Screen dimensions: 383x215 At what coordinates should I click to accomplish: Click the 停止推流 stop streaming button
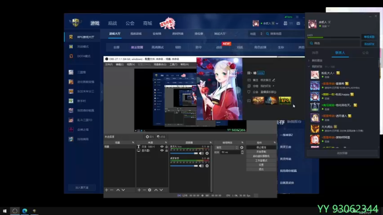261,148
